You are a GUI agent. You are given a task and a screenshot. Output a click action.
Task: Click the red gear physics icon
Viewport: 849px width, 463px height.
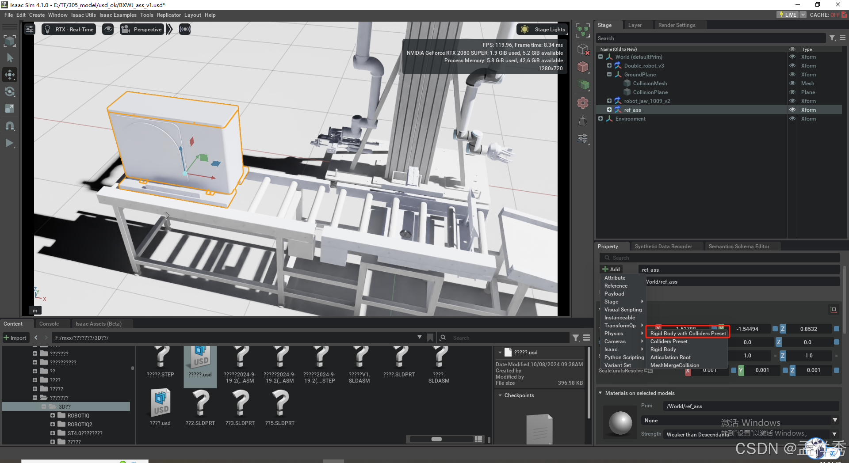click(x=583, y=103)
